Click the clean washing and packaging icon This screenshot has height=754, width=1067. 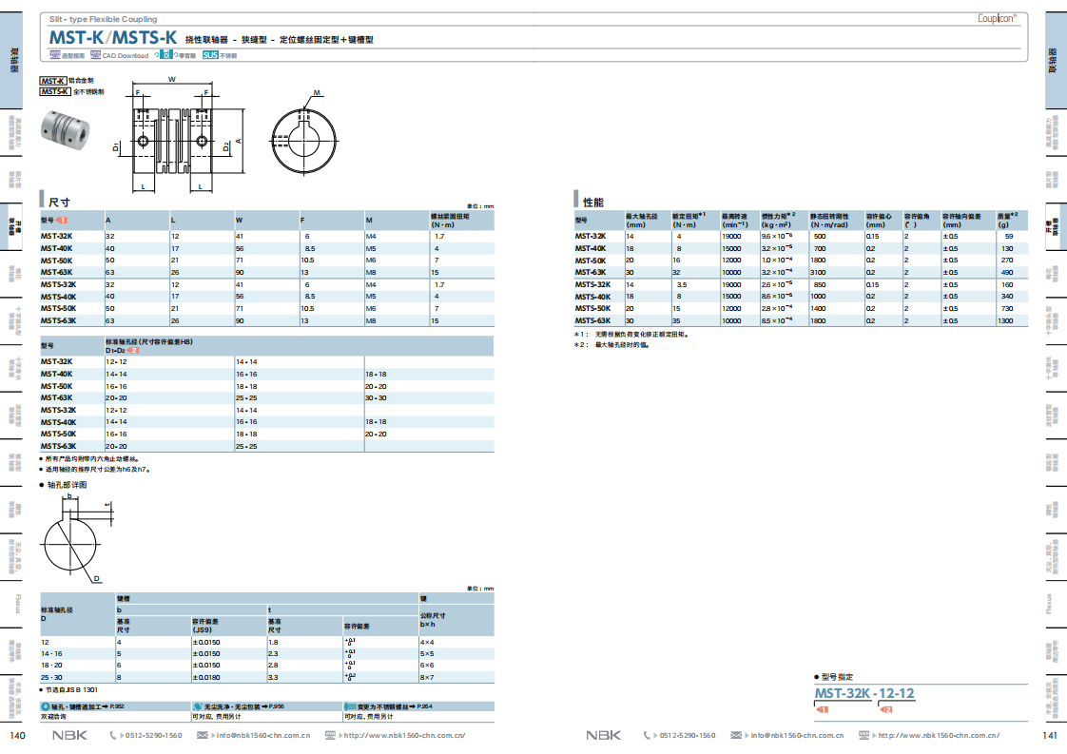(x=198, y=707)
